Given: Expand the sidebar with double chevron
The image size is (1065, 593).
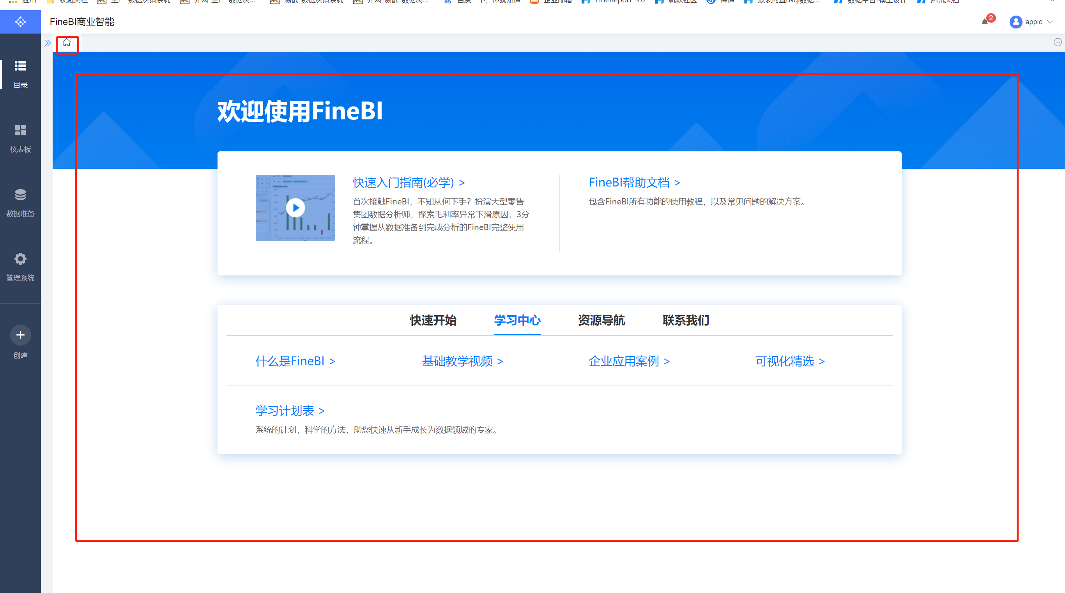Looking at the screenshot, I should 48,43.
